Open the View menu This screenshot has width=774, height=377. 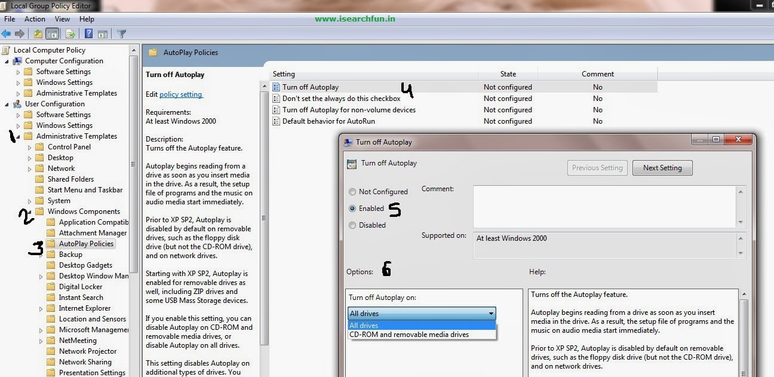click(62, 19)
